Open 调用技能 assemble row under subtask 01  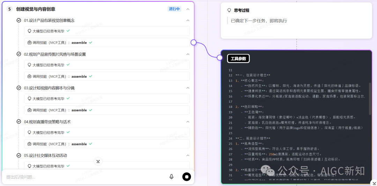click(x=107, y=42)
